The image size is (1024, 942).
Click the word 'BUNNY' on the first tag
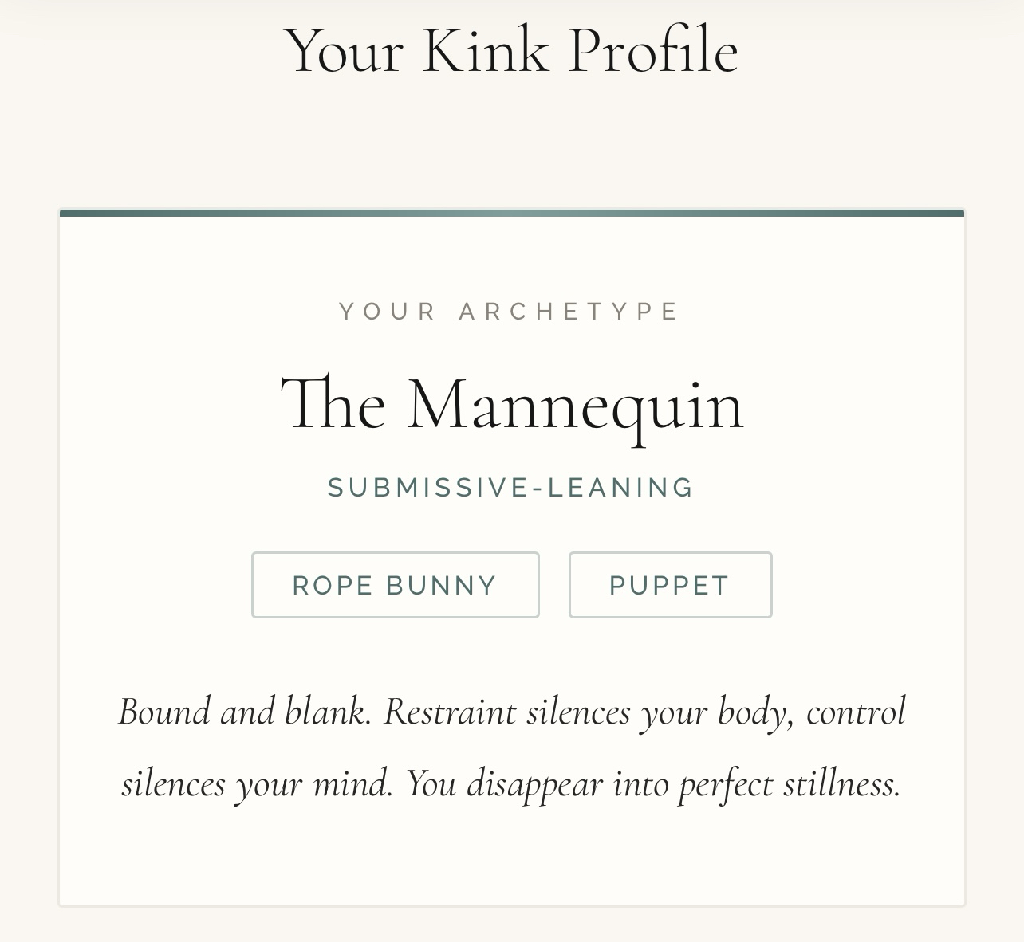coord(441,585)
